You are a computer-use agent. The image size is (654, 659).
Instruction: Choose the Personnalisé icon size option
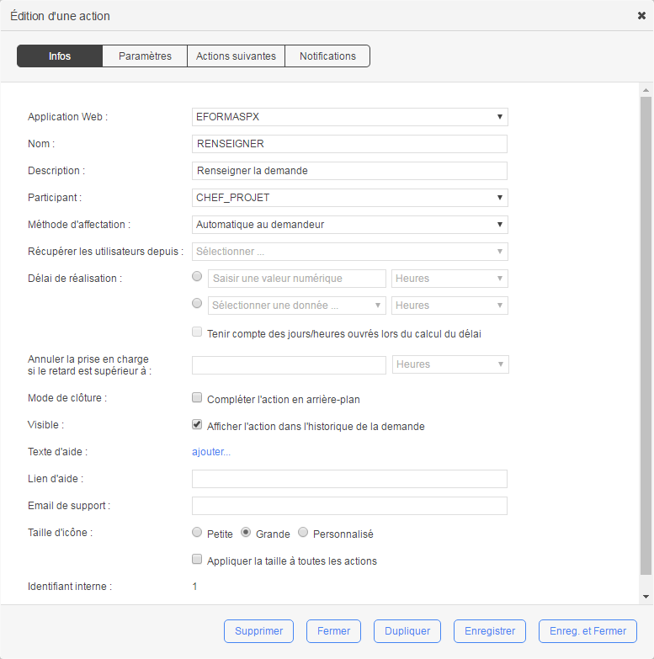[304, 533]
